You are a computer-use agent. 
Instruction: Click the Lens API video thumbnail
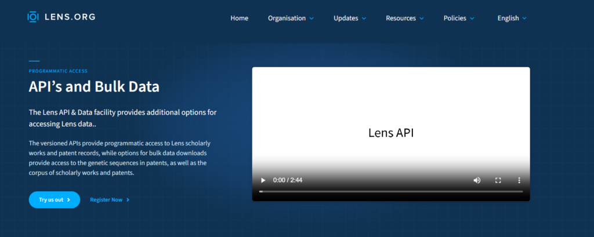[x=391, y=134]
